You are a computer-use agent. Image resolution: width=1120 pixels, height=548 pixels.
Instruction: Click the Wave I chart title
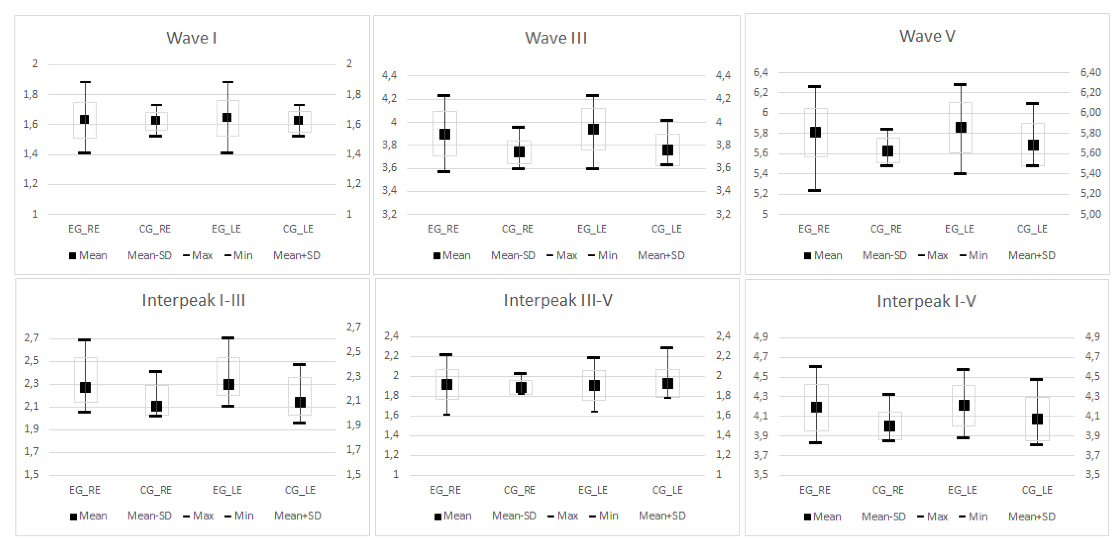[191, 38]
